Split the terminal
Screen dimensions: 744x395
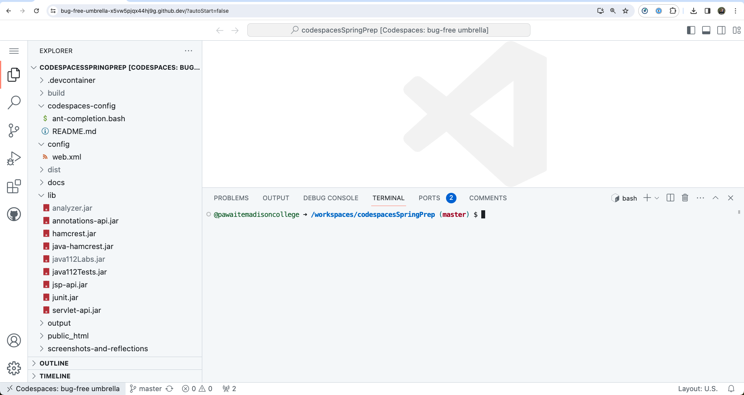pos(670,198)
